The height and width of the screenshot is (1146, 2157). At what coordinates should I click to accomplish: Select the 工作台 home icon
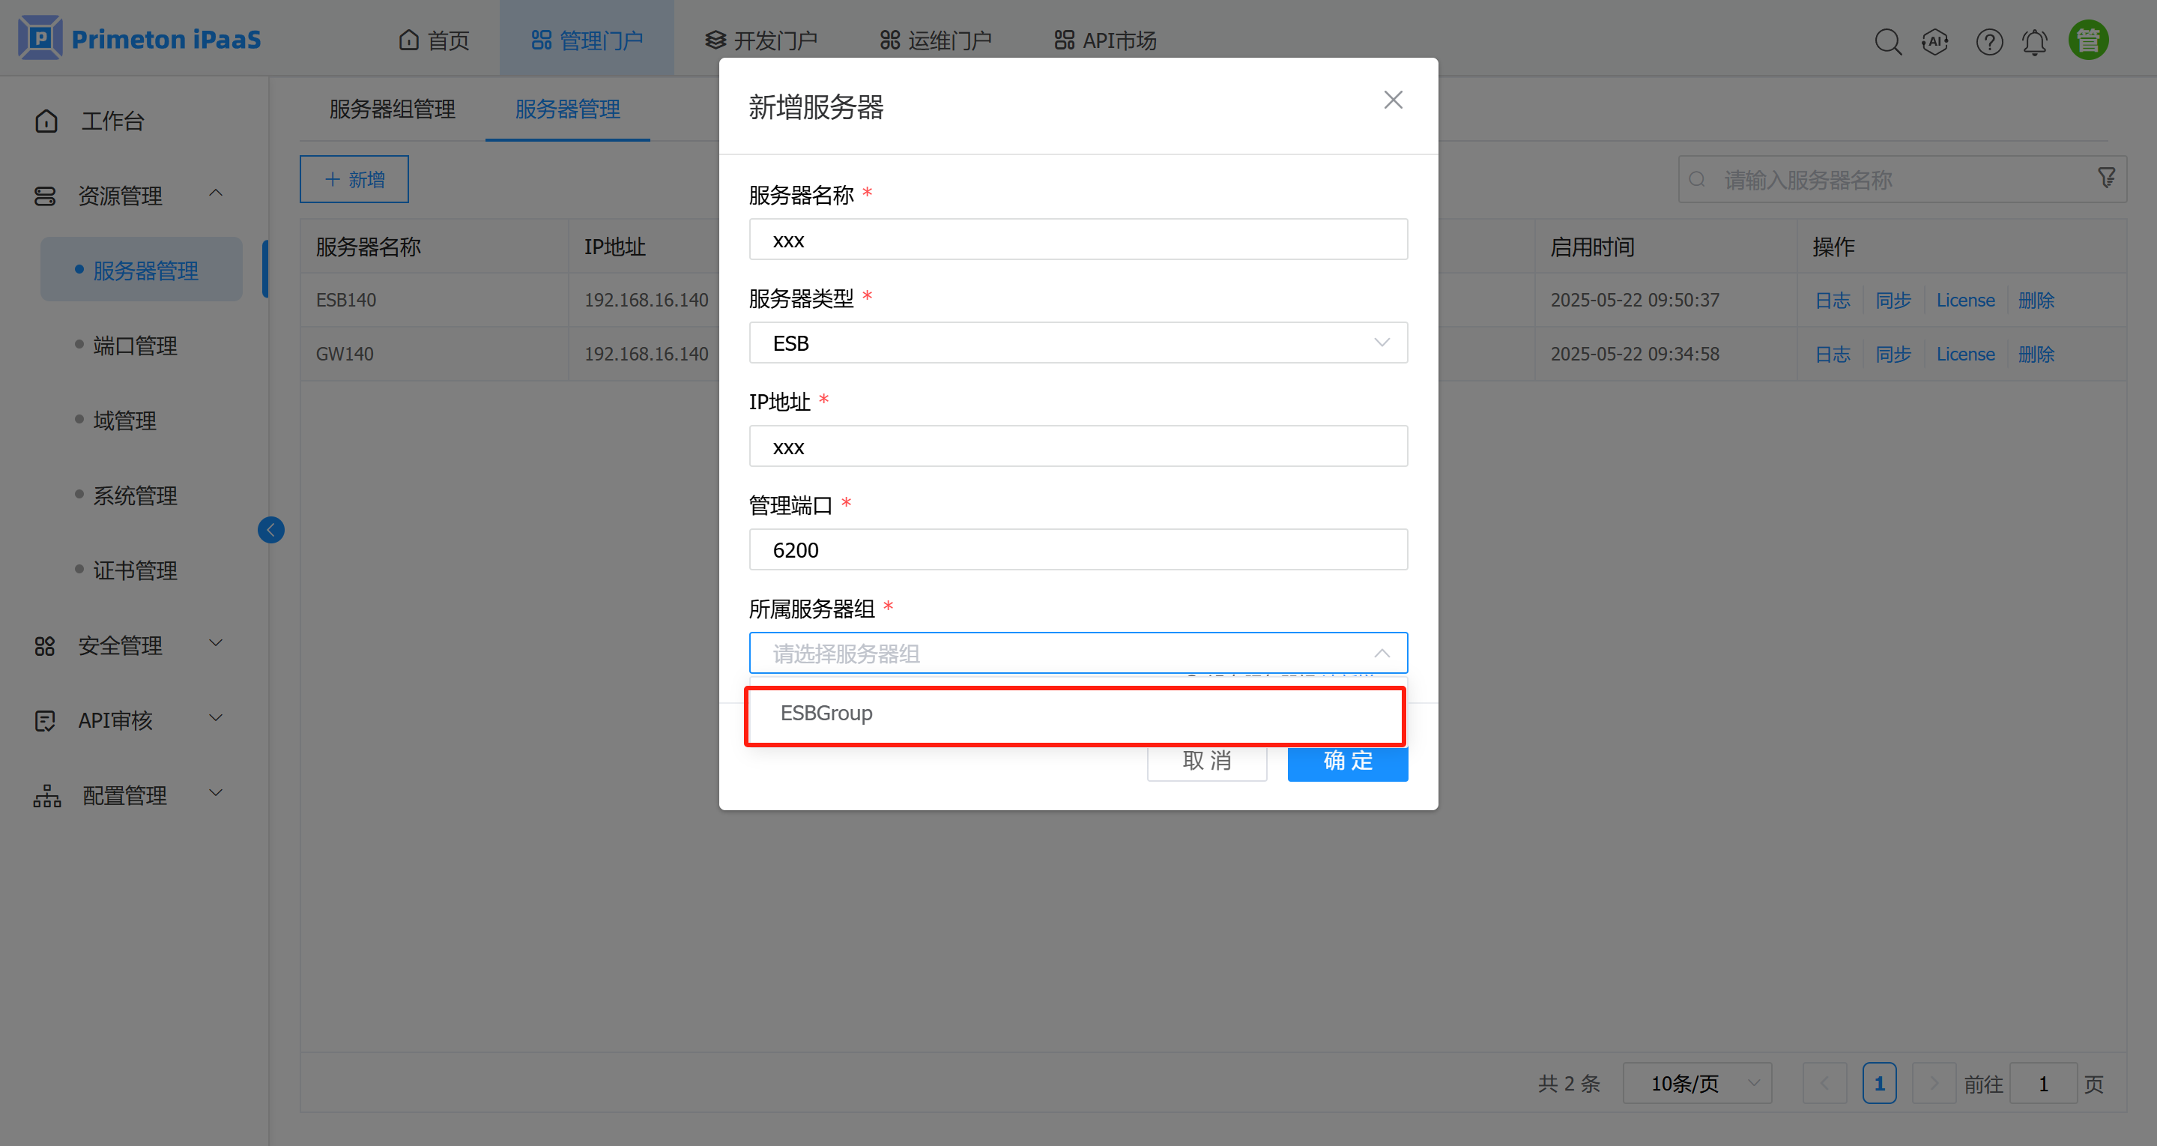pos(46,120)
